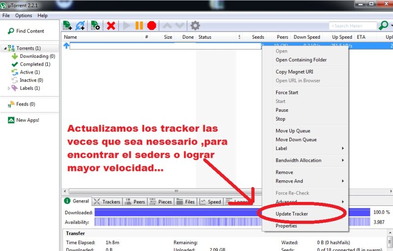The height and width of the screenshot is (251, 393).
Task: Click the red X Remove torrent icon
Action: [x=111, y=25]
